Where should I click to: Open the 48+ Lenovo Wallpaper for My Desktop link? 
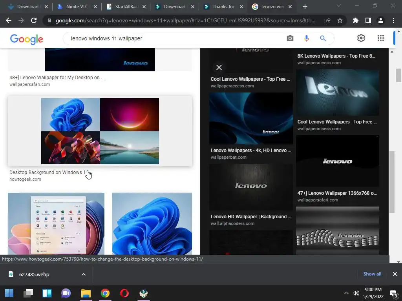[57, 77]
